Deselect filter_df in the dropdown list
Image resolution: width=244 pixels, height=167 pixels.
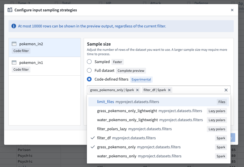[x=159, y=138]
